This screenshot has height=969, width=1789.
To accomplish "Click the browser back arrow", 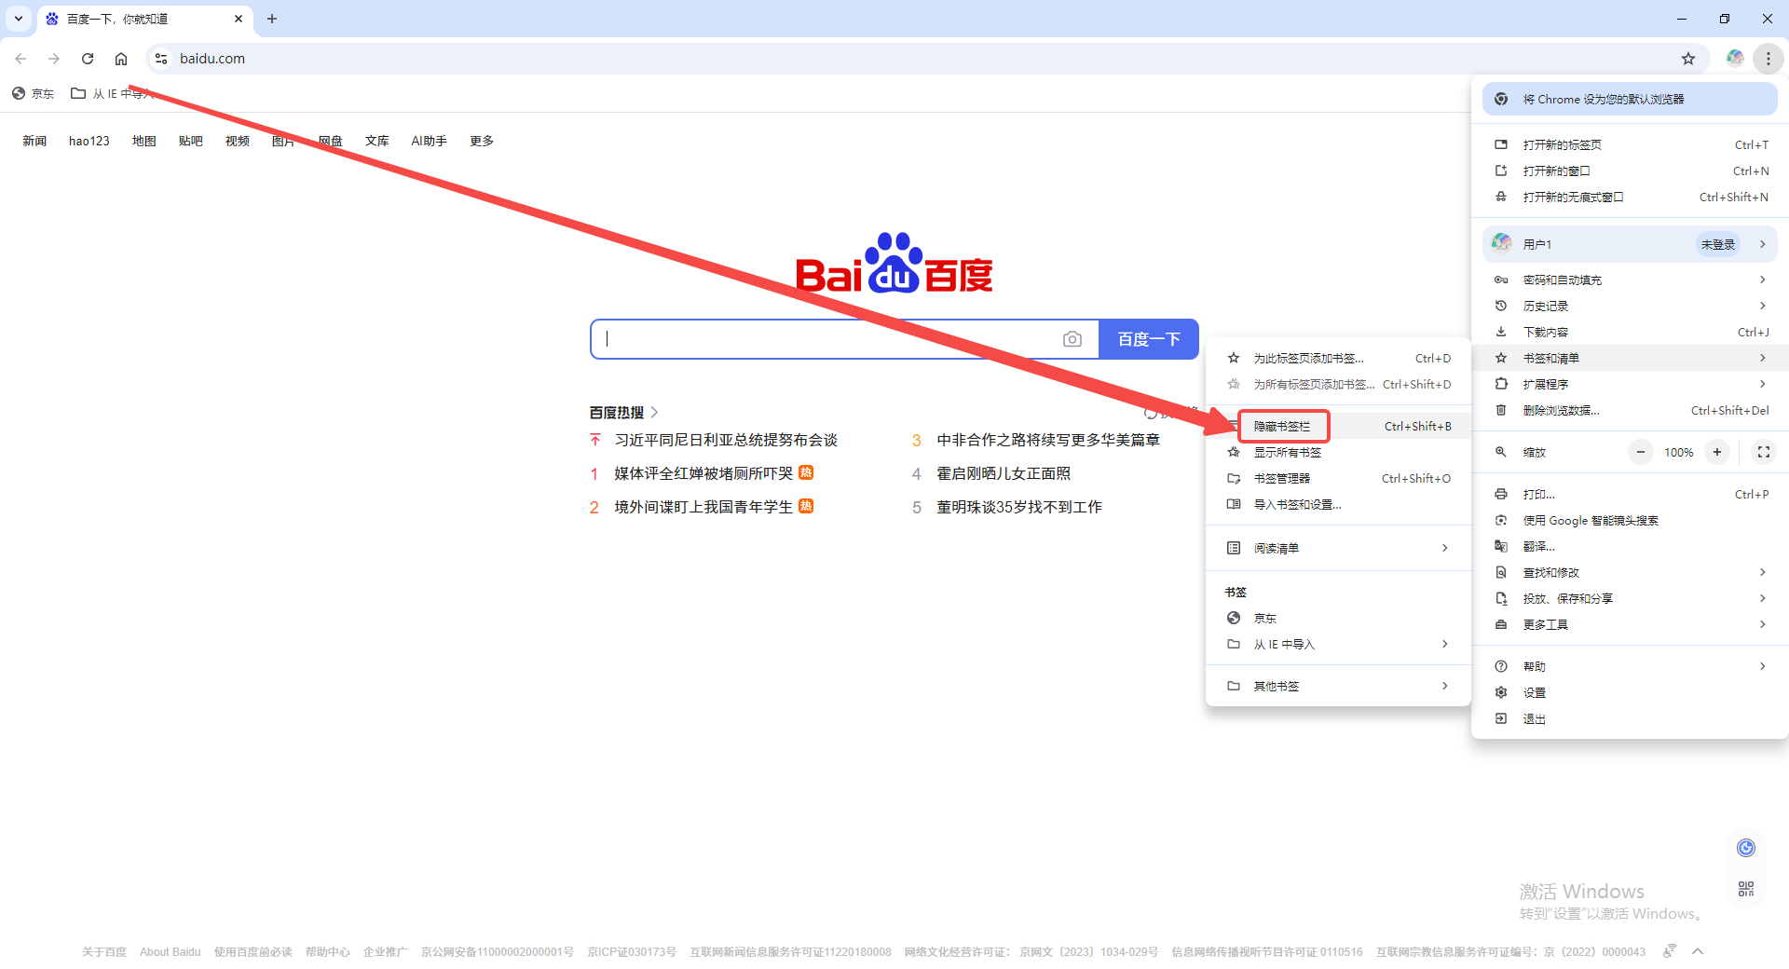I will [20, 59].
